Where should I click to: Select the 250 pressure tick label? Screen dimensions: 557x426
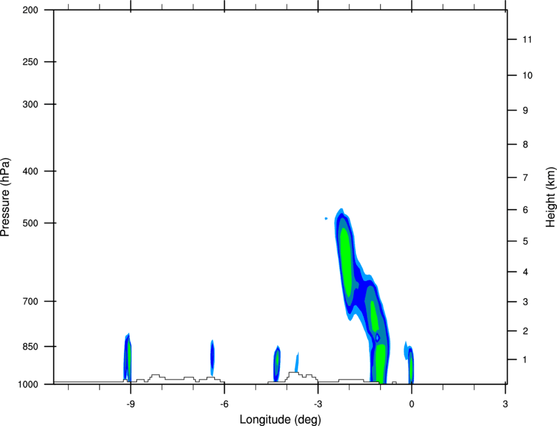pos(30,62)
